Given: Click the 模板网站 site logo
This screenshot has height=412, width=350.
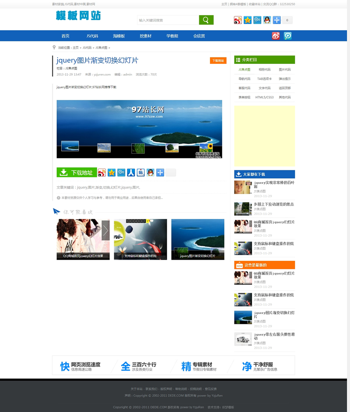Looking at the screenshot, I should 78,16.
